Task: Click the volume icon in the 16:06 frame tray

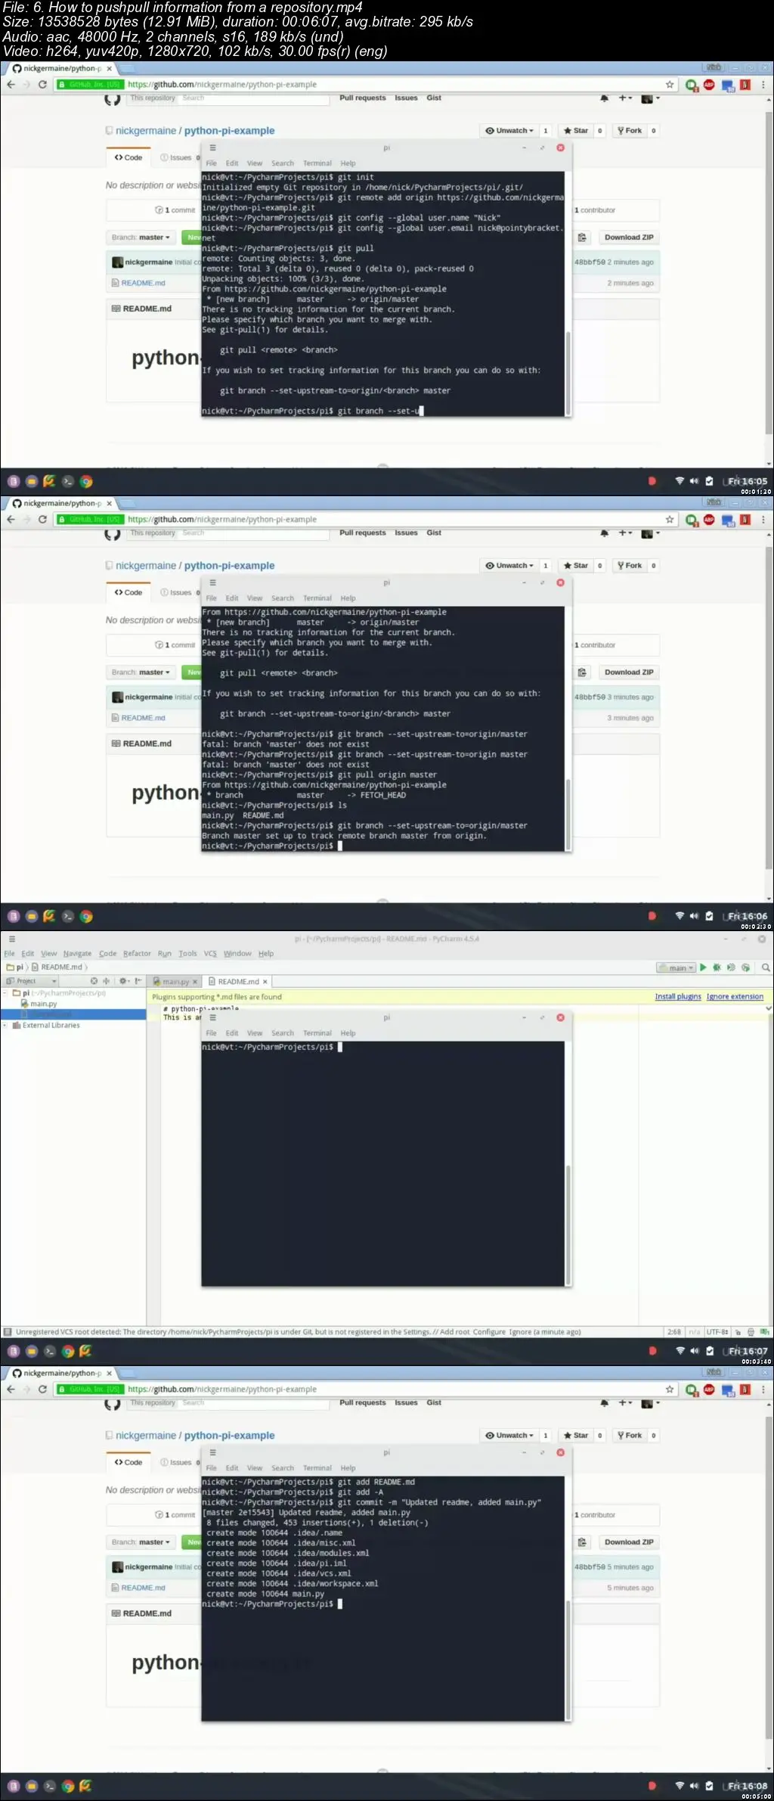Action: tap(694, 916)
